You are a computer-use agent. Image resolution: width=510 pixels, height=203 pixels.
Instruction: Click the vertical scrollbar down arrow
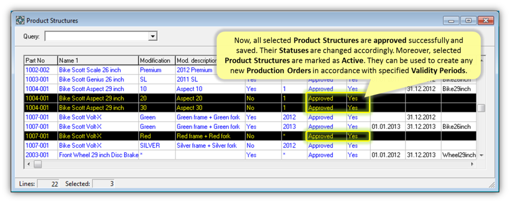coord(481,155)
